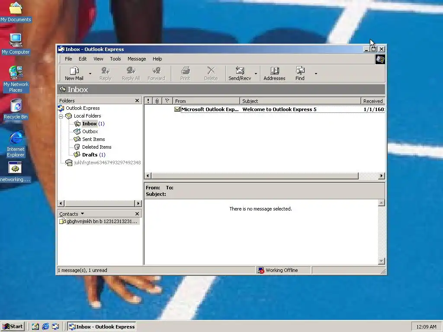The image size is (443, 332).
Task: Open the Tools menu
Action: pos(115,59)
